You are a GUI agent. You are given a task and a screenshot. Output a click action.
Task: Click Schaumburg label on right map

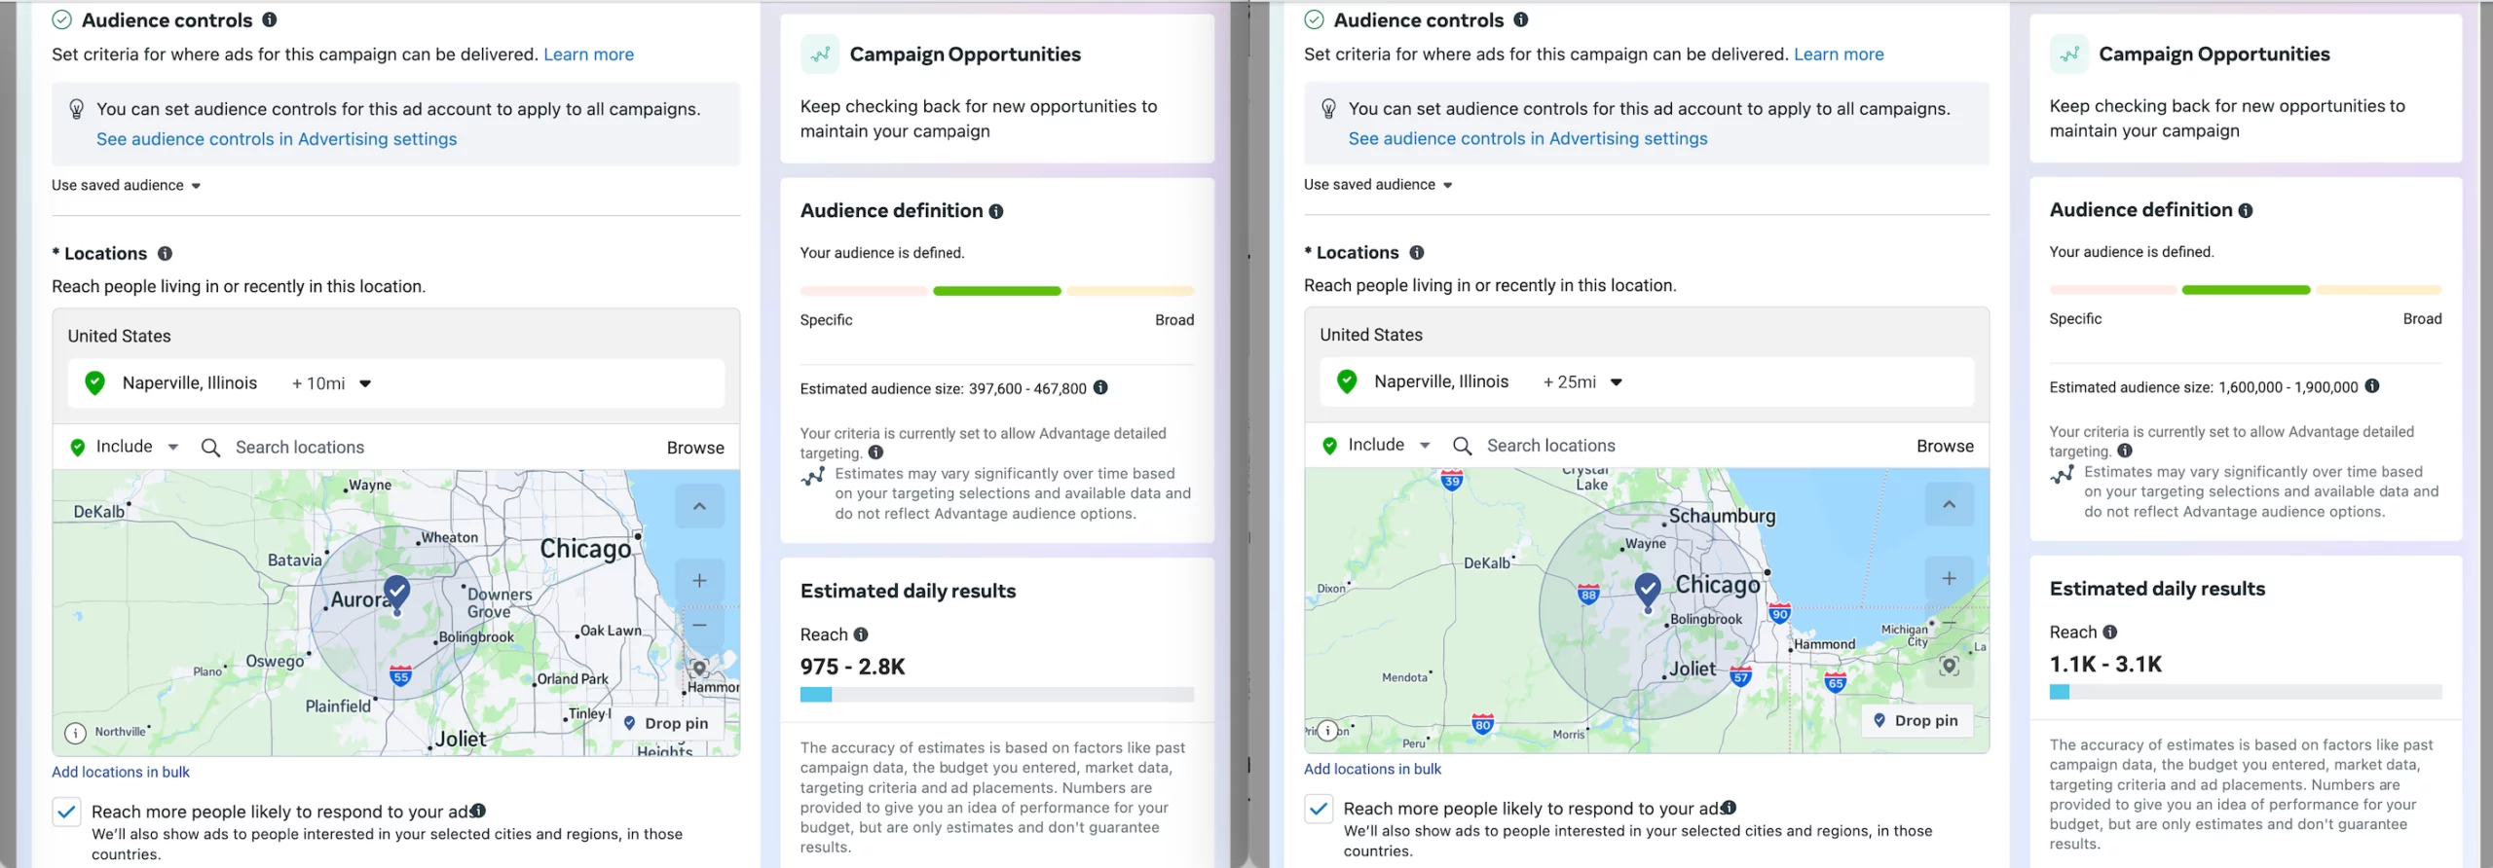click(1722, 516)
